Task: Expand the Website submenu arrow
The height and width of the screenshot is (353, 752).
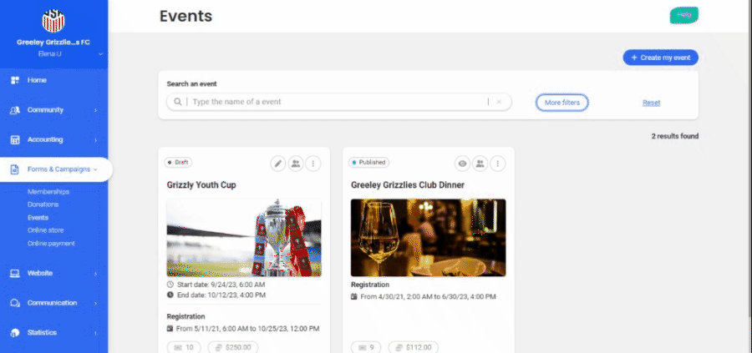Action: point(95,274)
